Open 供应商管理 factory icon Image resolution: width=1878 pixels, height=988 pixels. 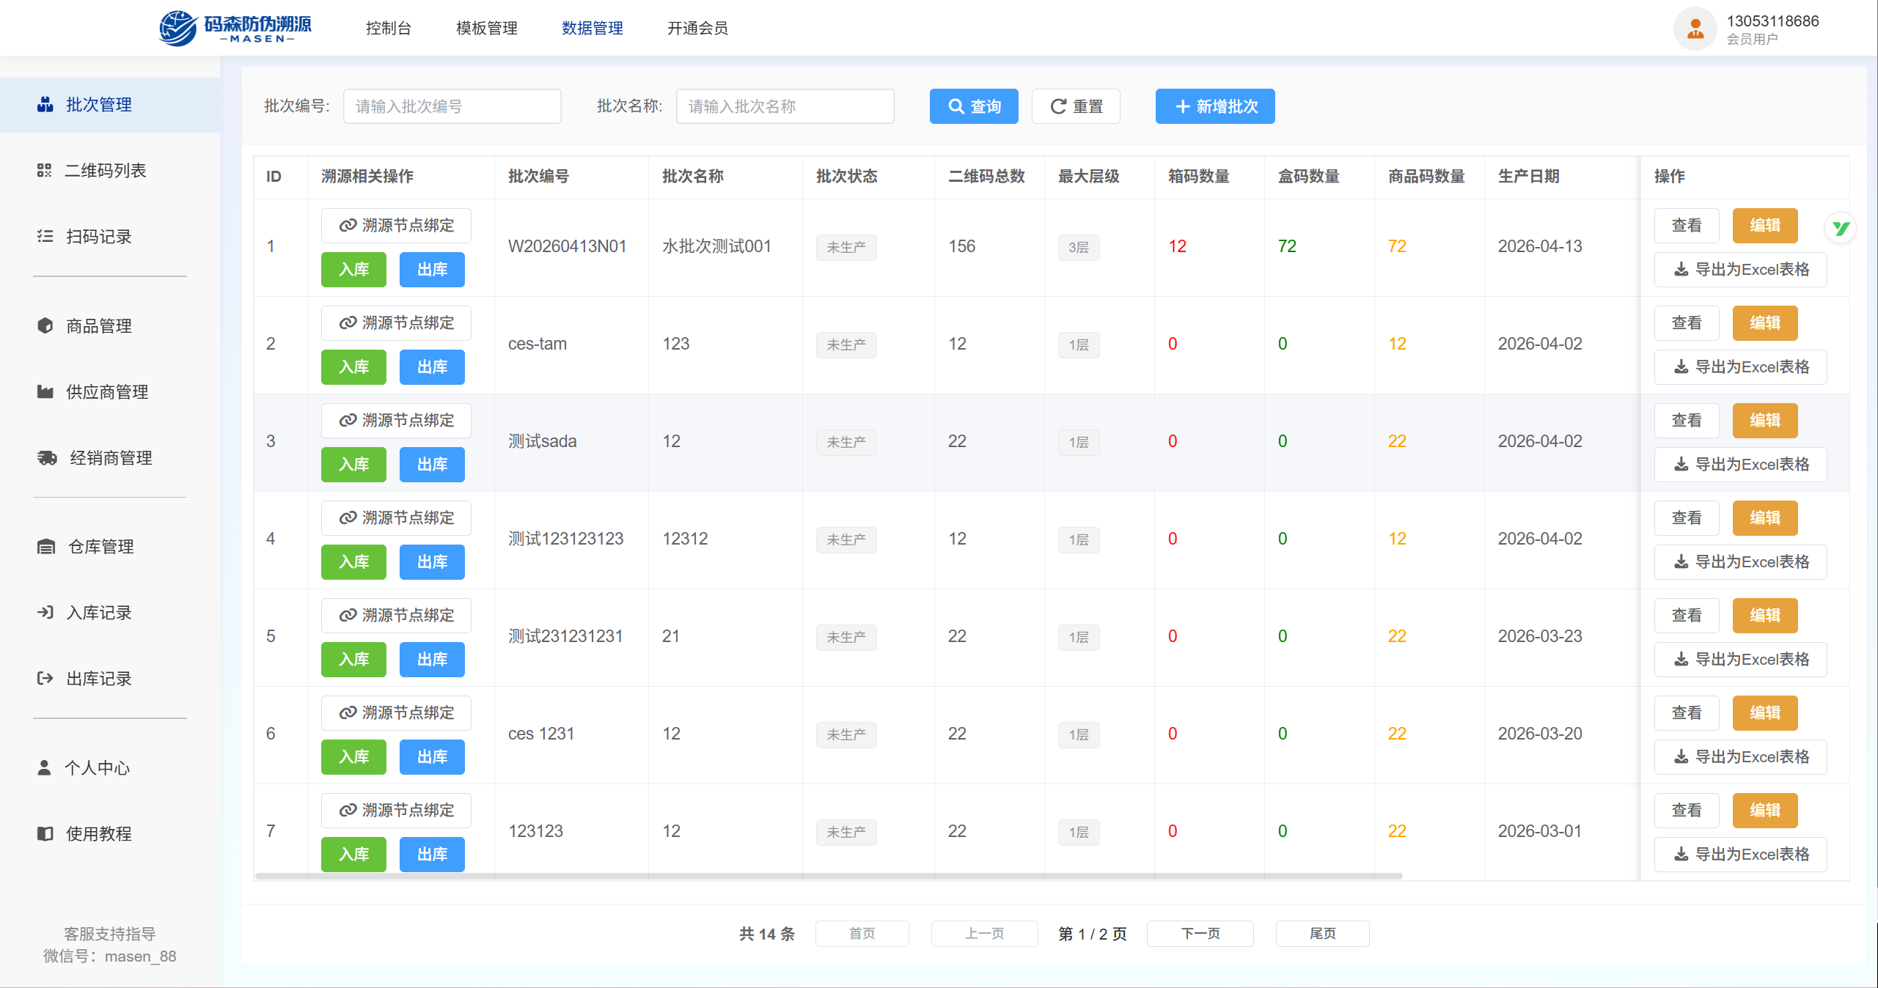pyautogui.click(x=45, y=391)
